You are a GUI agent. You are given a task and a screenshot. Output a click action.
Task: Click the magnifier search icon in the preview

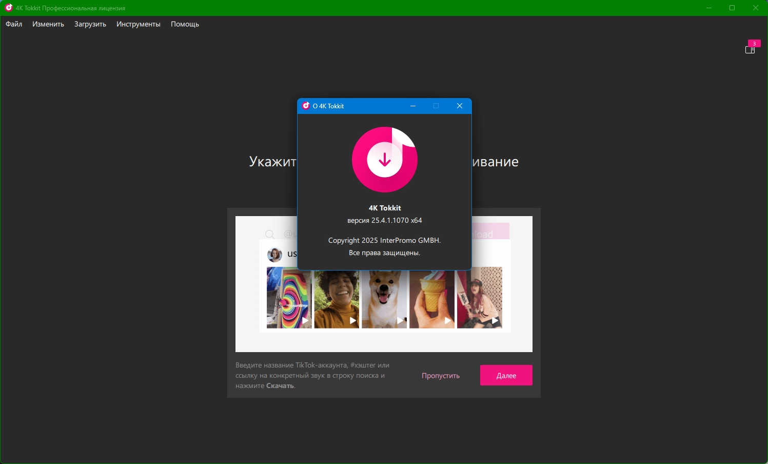(x=270, y=235)
